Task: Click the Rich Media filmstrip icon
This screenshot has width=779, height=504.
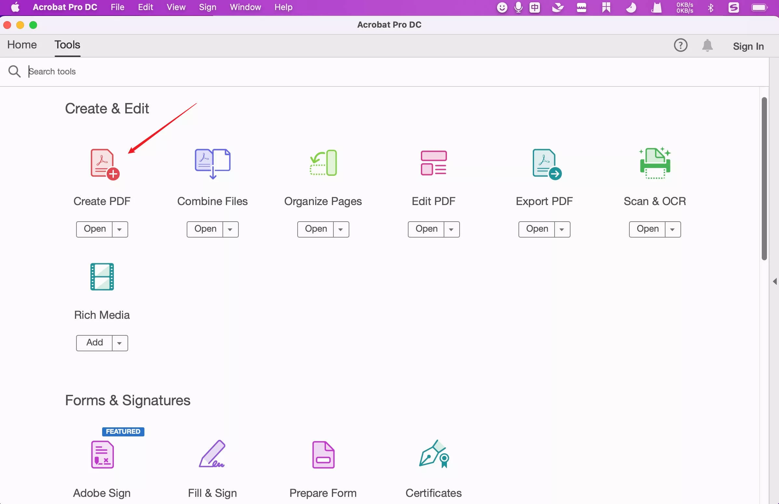Action: tap(102, 276)
